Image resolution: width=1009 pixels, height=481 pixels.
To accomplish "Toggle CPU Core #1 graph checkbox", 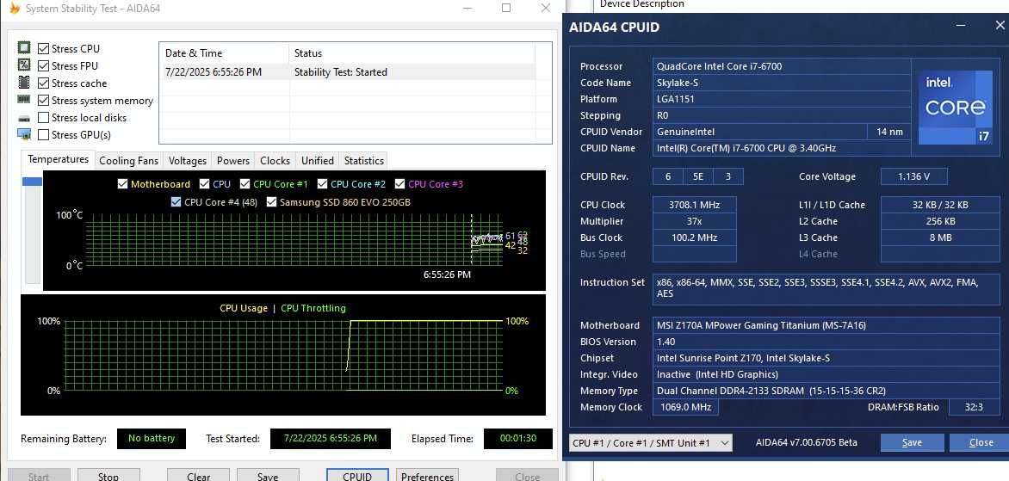I will [245, 184].
